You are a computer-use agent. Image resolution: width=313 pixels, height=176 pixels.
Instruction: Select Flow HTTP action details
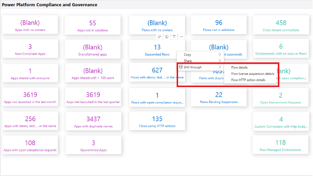(x=248, y=80)
